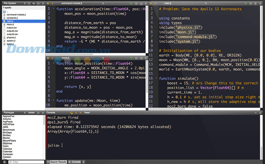Open parent folder entry in file tree
265x164 pixels.
click(x=24, y=12)
